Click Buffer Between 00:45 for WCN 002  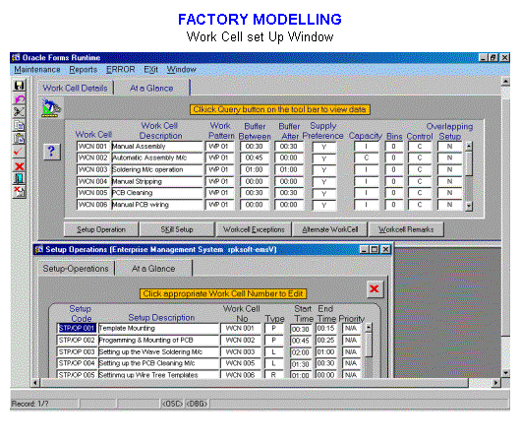[255, 158]
